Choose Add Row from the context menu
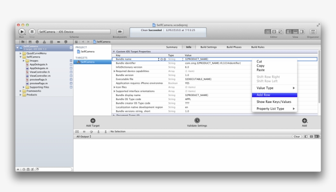336x192 pixels. [275, 95]
